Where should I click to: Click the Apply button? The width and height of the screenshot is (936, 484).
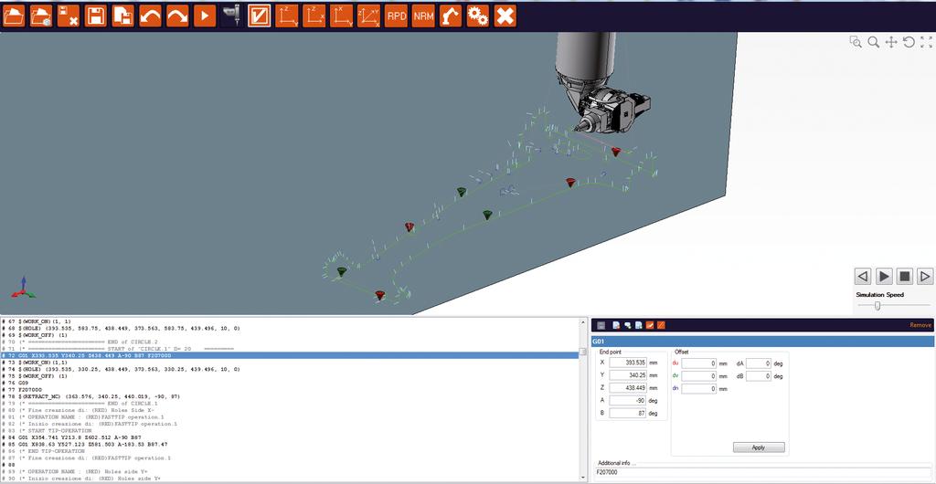coord(759,447)
